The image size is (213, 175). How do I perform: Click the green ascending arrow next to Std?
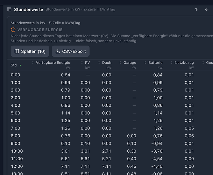point(20,65)
